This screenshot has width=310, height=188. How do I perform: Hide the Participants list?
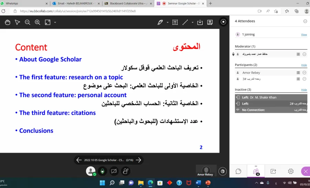pos(304,65)
